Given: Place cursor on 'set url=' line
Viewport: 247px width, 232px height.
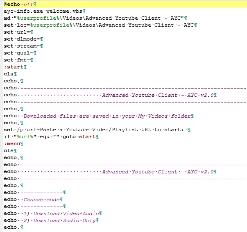Looking at the screenshot, I should pyautogui.click(x=18, y=32).
